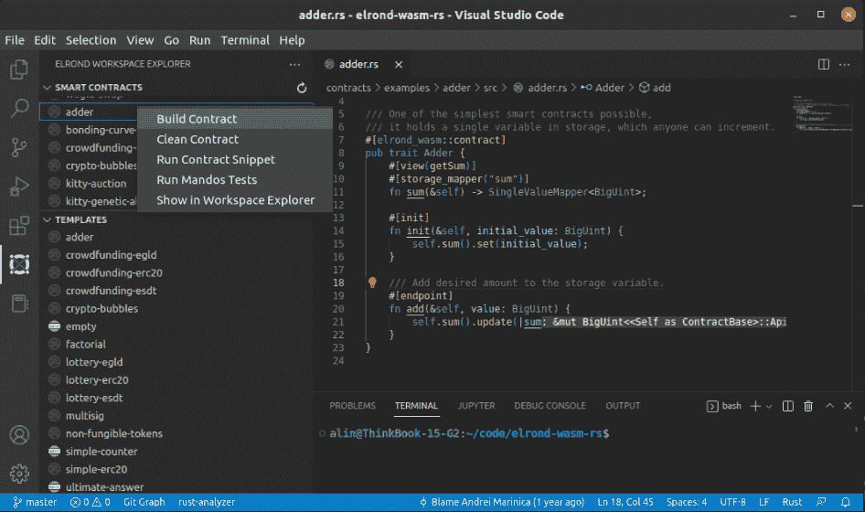Open the Search view in activity bar
Image resolution: width=865 pixels, height=512 pixels.
(19, 108)
